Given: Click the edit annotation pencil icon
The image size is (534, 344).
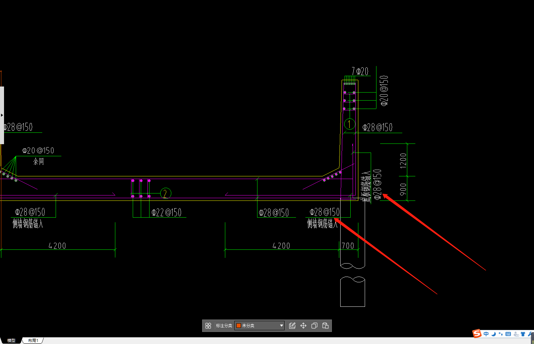Looking at the screenshot, I should click(x=292, y=326).
